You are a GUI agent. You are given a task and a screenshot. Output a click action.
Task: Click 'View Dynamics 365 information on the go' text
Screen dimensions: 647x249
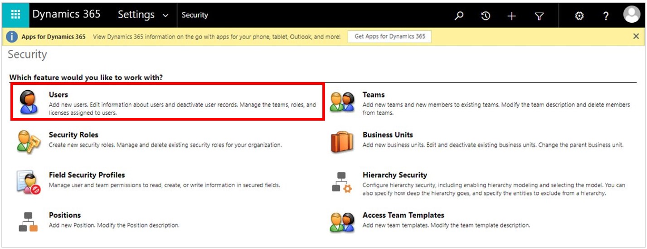(x=217, y=37)
